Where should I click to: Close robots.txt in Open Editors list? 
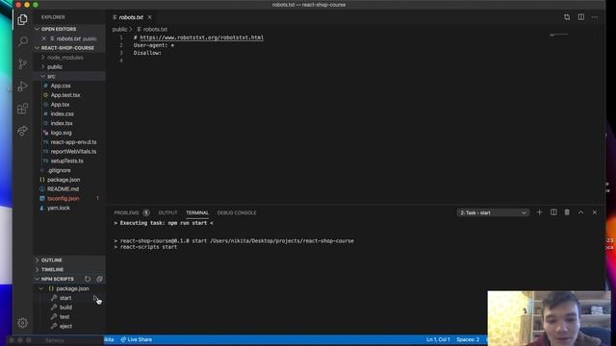click(44, 38)
